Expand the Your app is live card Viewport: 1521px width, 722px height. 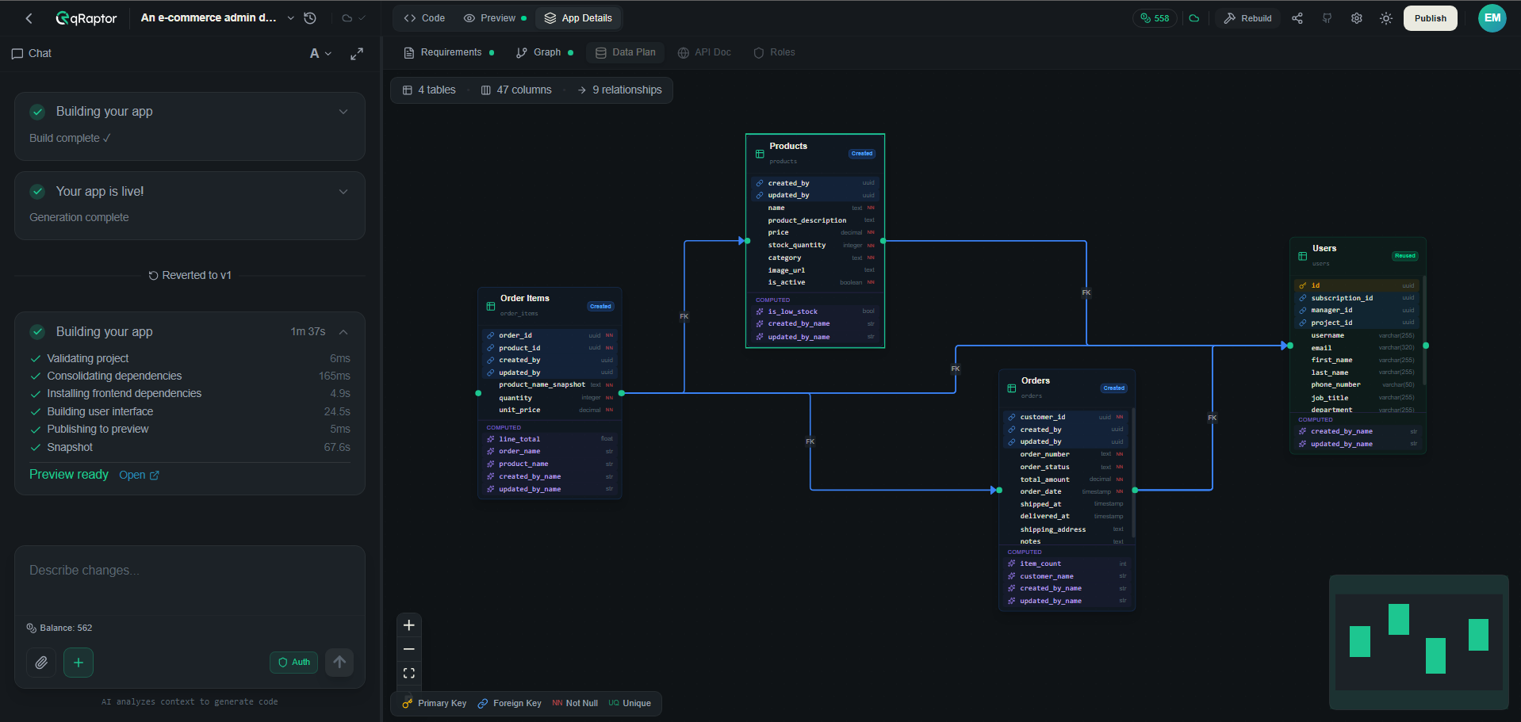[343, 192]
